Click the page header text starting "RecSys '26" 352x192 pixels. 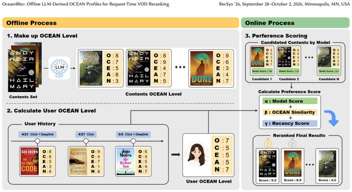[284, 4]
